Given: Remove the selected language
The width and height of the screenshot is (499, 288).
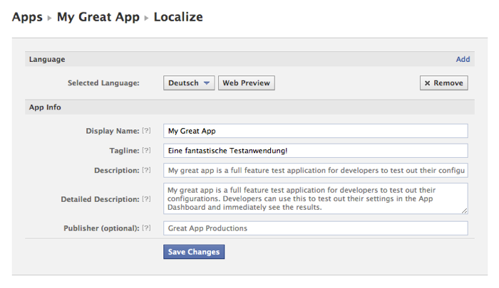Looking at the screenshot, I should click(x=443, y=83).
